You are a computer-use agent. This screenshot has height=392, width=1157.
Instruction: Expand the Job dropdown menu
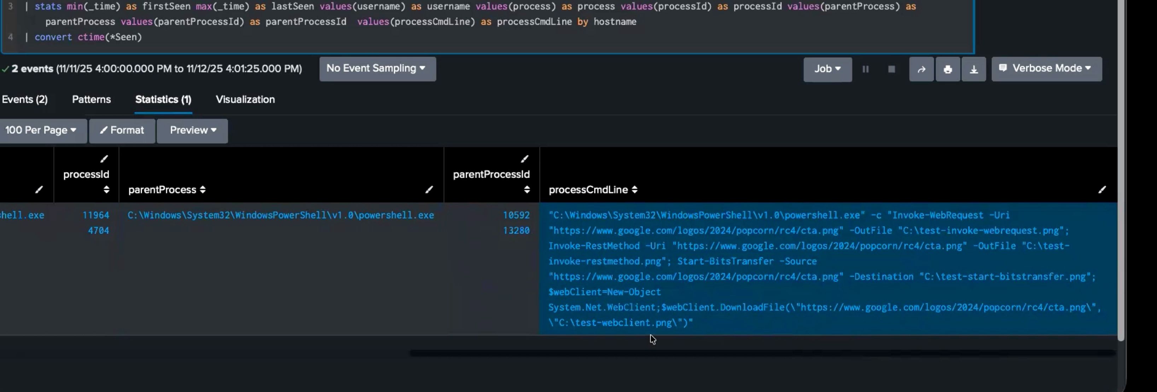(827, 69)
